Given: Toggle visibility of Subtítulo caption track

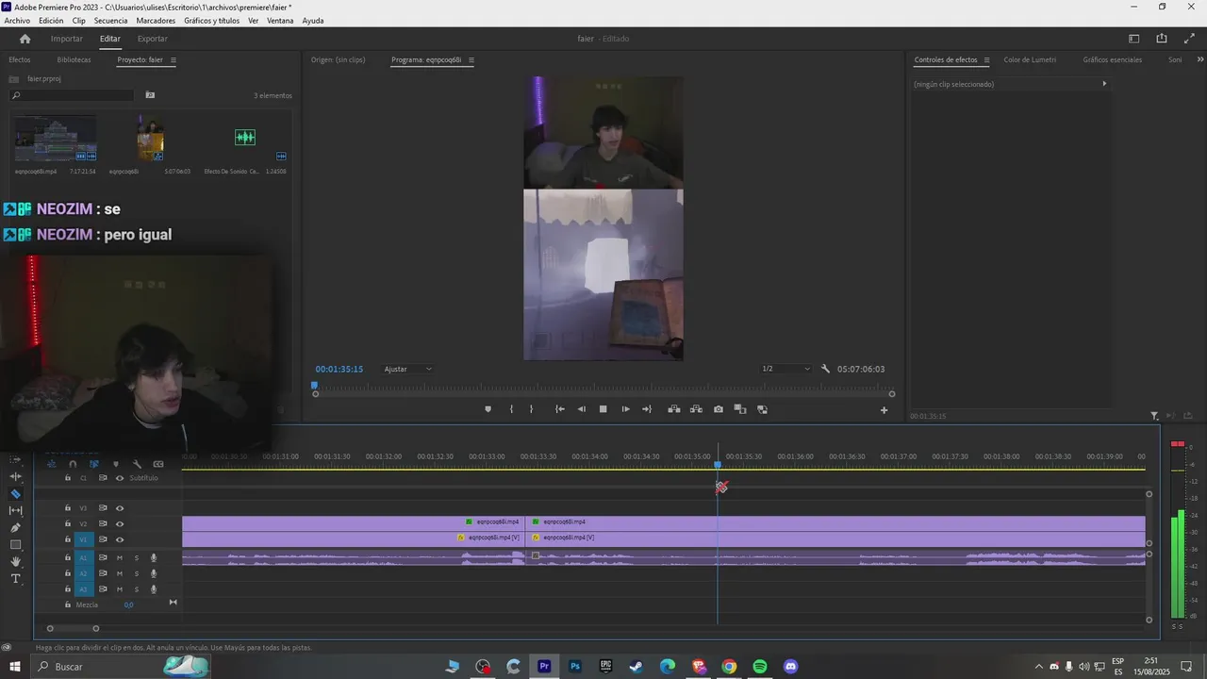Looking at the screenshot, I should [120, 478].
